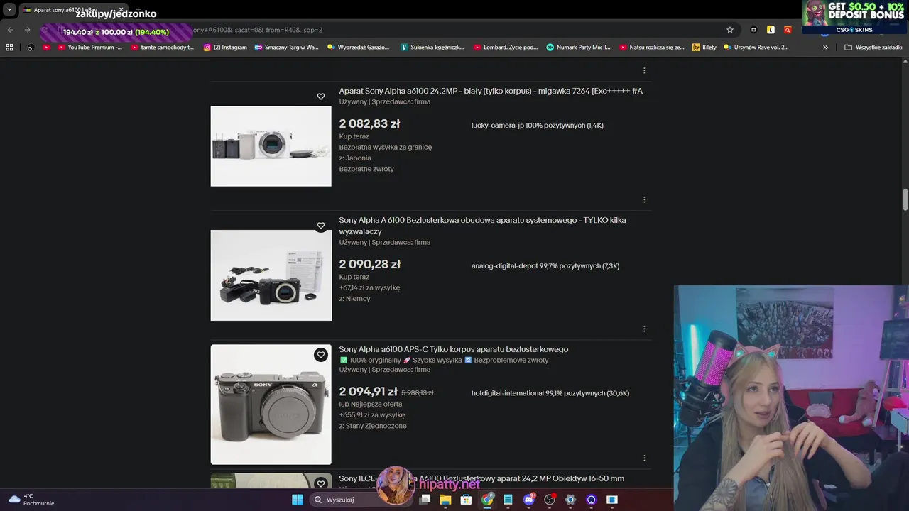
Task: Open Settings gear on the taskbar
Action: pyautogui.click(x=570, y=500)
